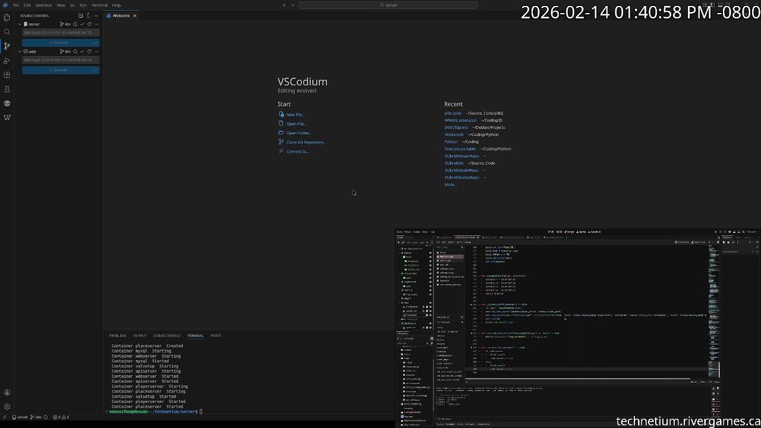Open the File menu
The image size is (761, 428).
point(16,5)
